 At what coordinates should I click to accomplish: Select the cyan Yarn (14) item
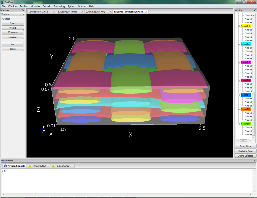245,44
